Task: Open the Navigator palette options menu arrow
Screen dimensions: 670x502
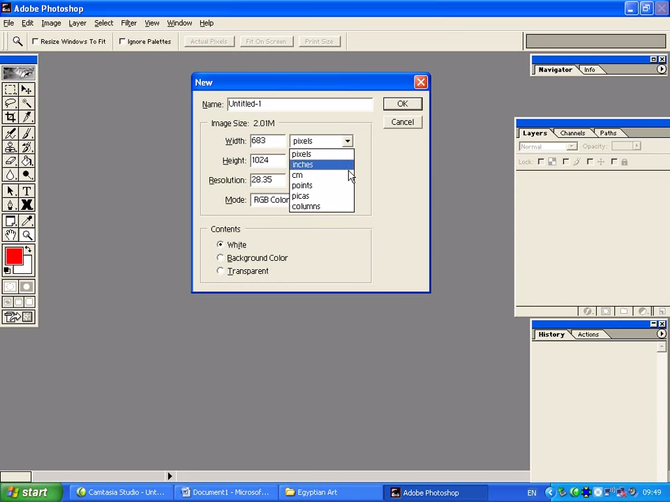Action: pos(661,69)
